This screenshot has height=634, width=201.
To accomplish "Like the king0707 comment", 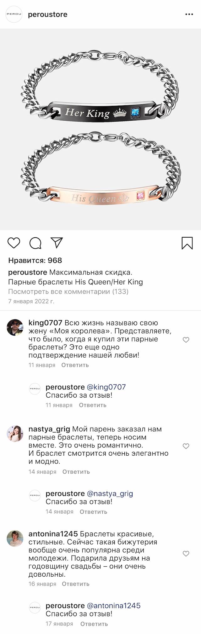I will pyautogui.click(x=186, y=340).
